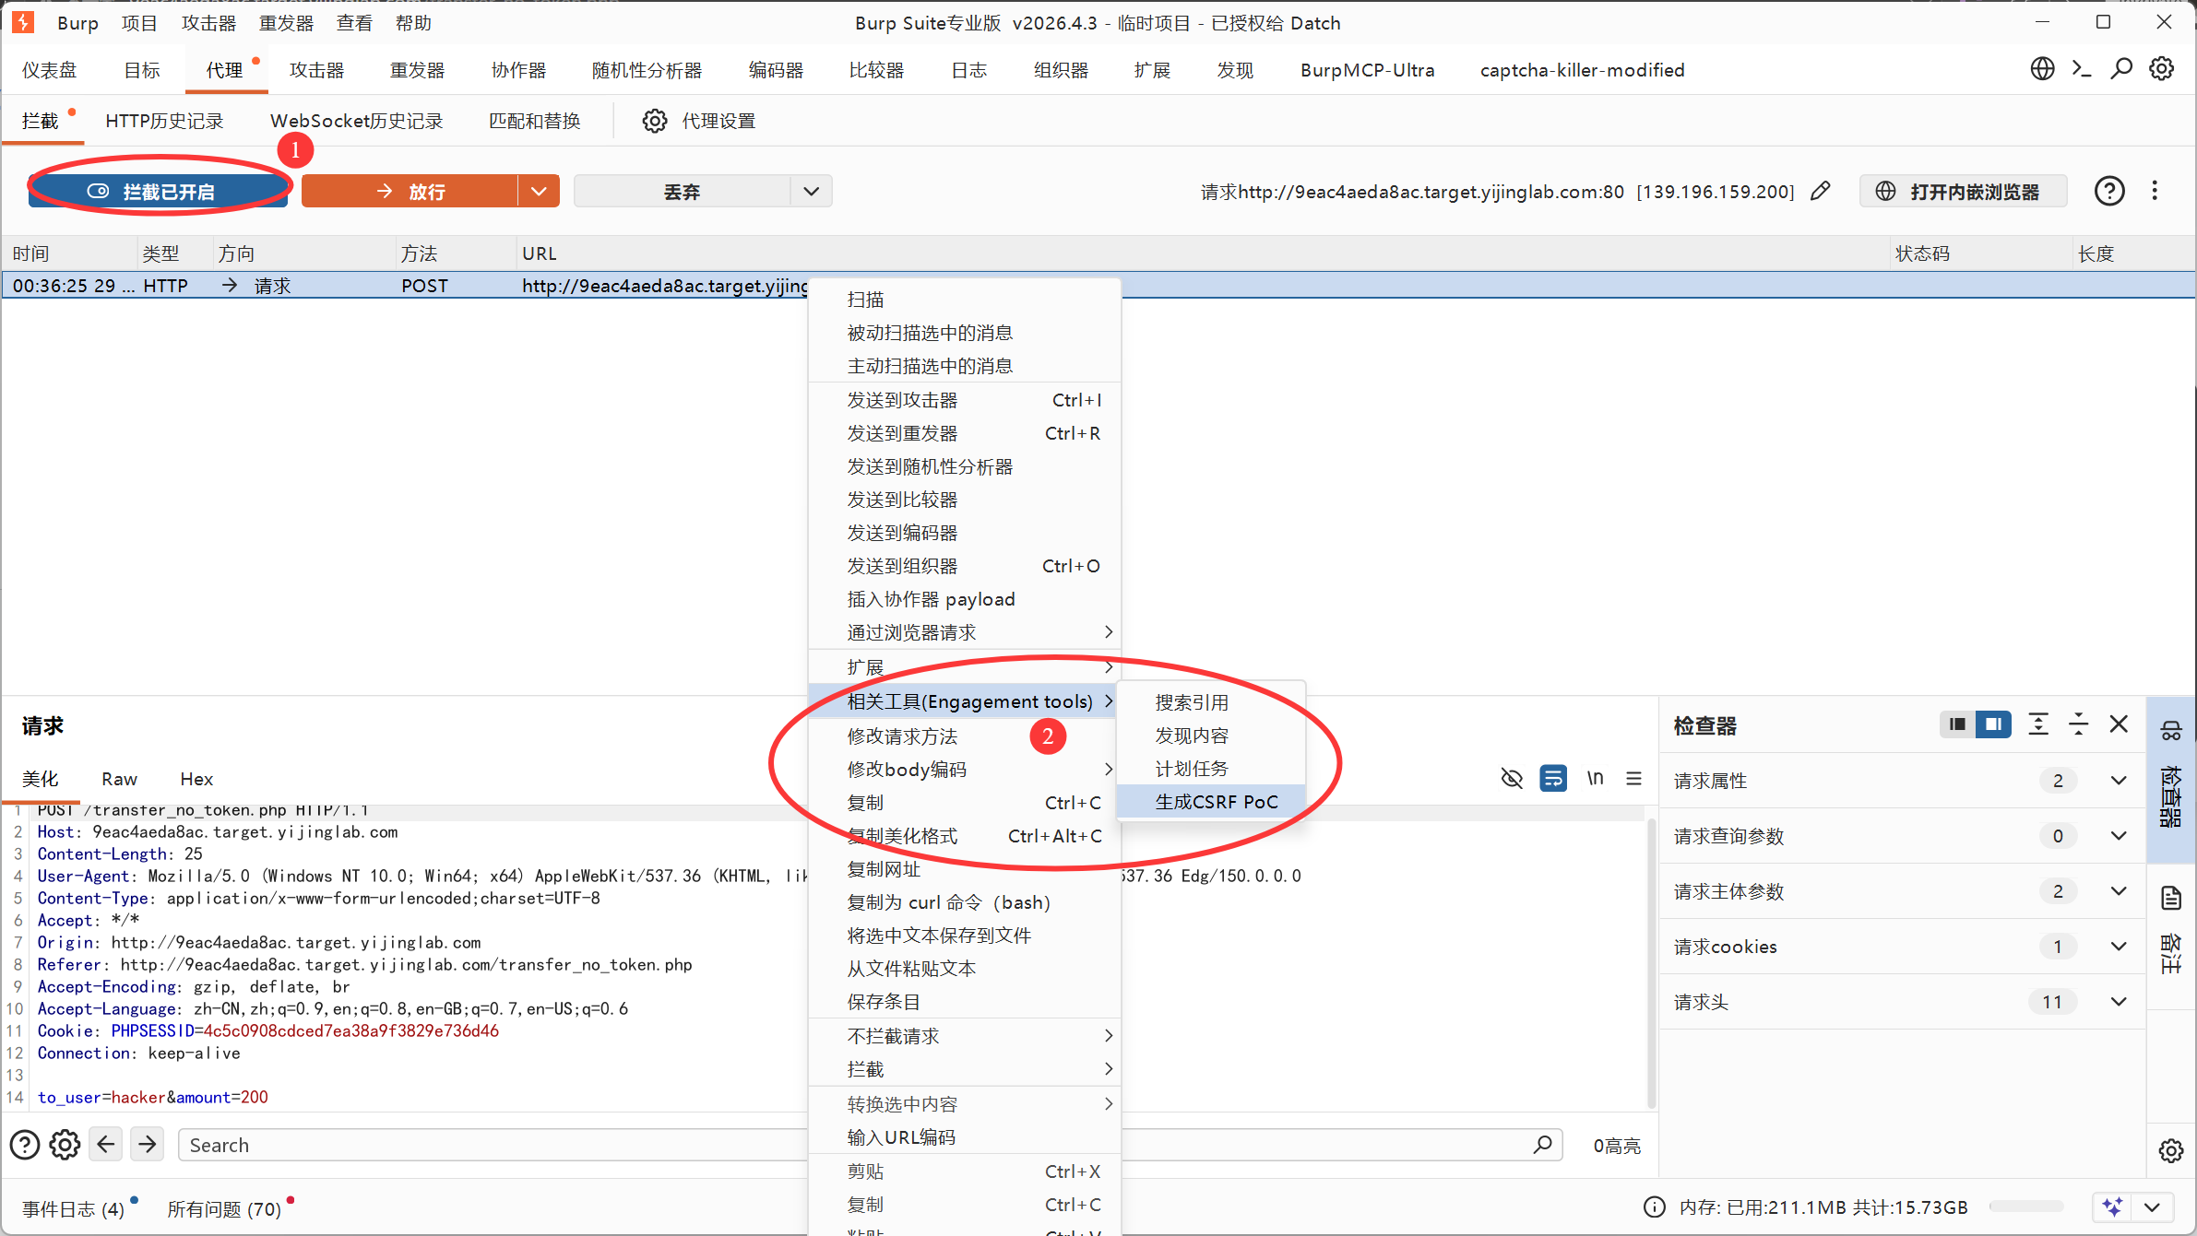The width and height of the screenshot is (2197, 1236).
Task: Open the command terminal icon in top toolbar
Action: pos(2082,69)
